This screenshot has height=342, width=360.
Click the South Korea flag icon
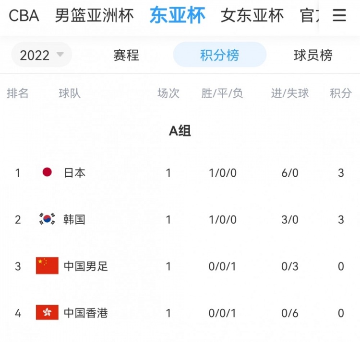pyautogui.click(x=47, y=219)
